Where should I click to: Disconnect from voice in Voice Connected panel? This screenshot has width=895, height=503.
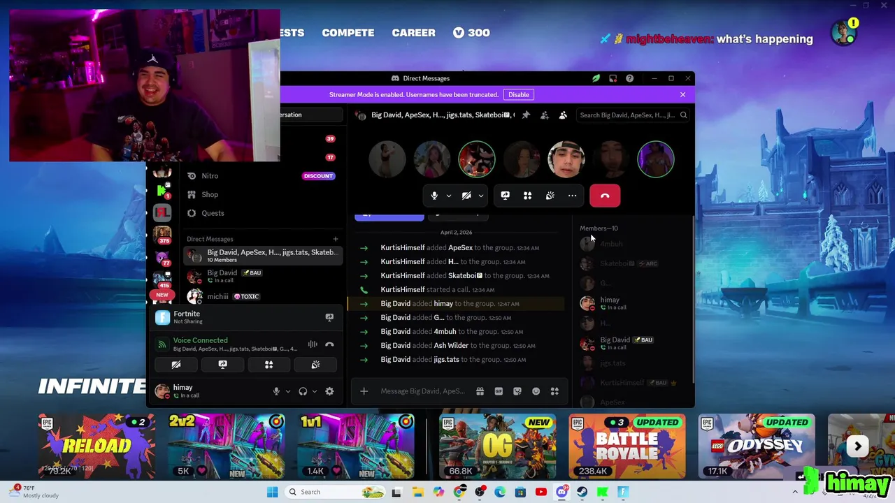click(329, 344)
